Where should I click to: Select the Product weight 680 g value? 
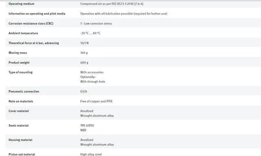tap(84, 63)
